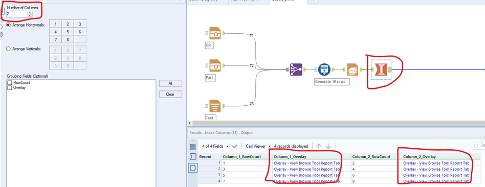The width and height of the screenshot is (485, 187).
Task: Open the 4 of 4 Fields dropdown
Action: pos(215,146)
